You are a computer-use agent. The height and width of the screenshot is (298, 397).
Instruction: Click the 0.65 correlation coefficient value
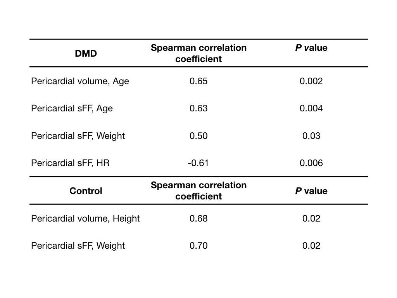pyautogui.click(x=198, y=81)
